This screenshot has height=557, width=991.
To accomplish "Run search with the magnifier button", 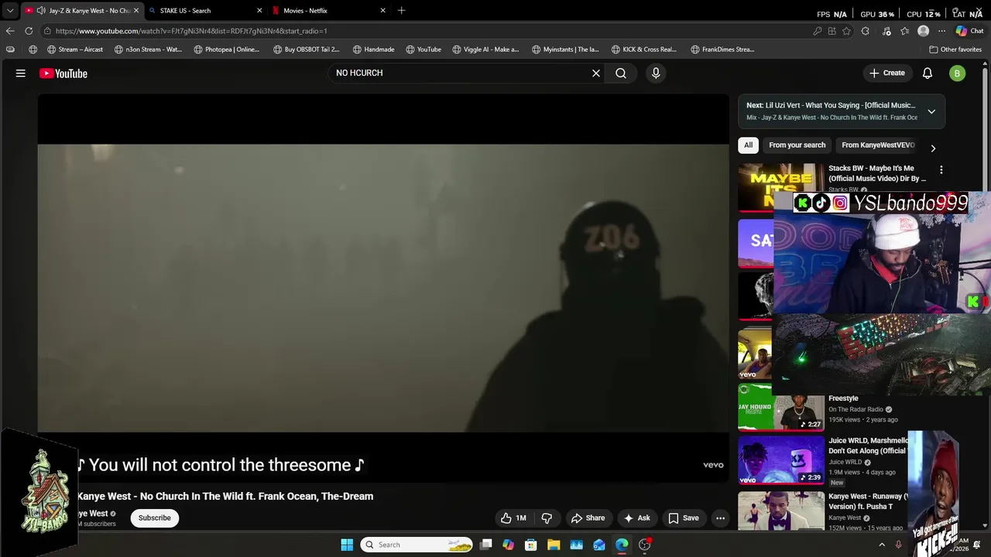I will point(621,73).
